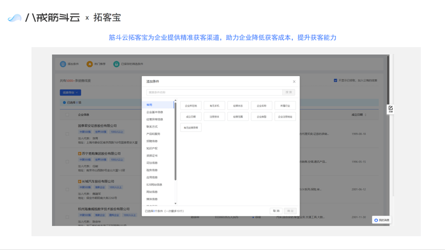
Task: Click the 热门推荐 orange home icon
Action: click(x=90, y=64)
